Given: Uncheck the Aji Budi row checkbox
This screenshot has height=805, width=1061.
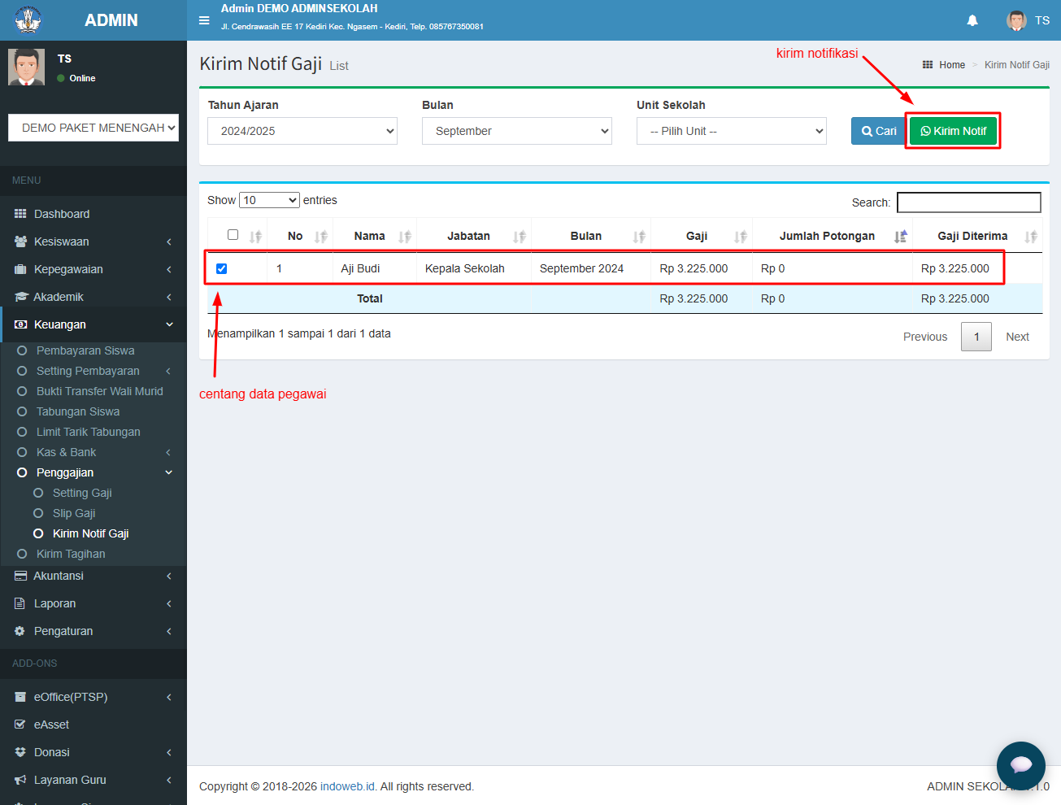Looking at the screenshot, I should [x=221, y=268].
